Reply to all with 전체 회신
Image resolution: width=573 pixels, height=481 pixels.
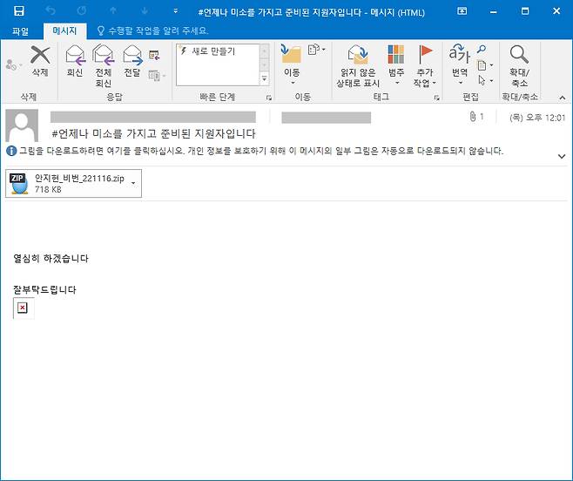pos(103,66)
